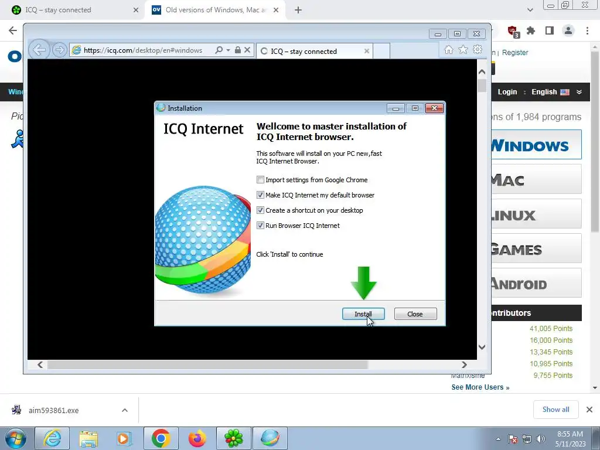The height and width of the screenshot is (450, 600).
Task: Toggle the Chrome side panel icon
Action: tap(550, 30)
